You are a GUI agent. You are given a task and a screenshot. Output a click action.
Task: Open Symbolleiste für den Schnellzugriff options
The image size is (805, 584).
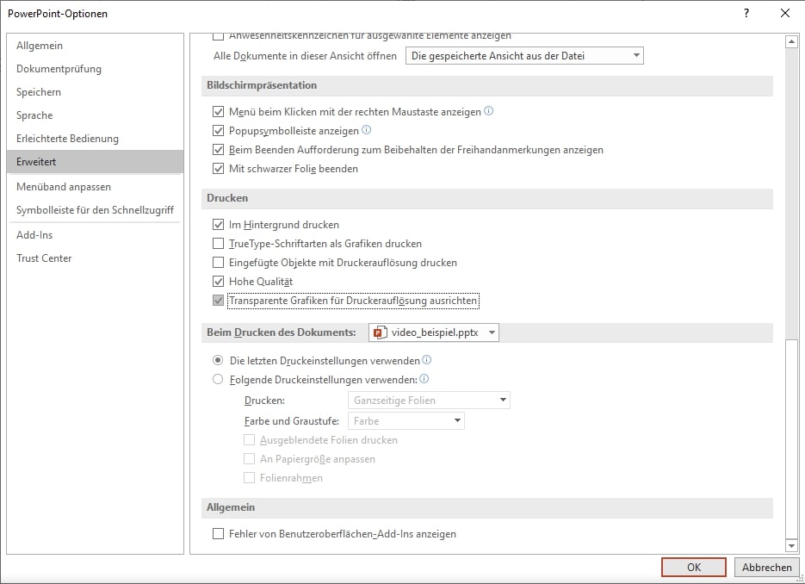[95, 209]
